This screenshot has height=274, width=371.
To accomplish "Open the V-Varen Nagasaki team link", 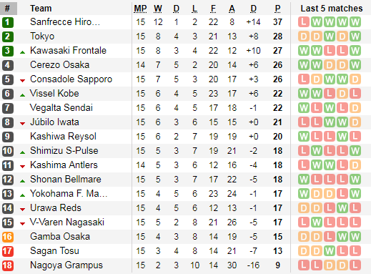I will (67, 222).
